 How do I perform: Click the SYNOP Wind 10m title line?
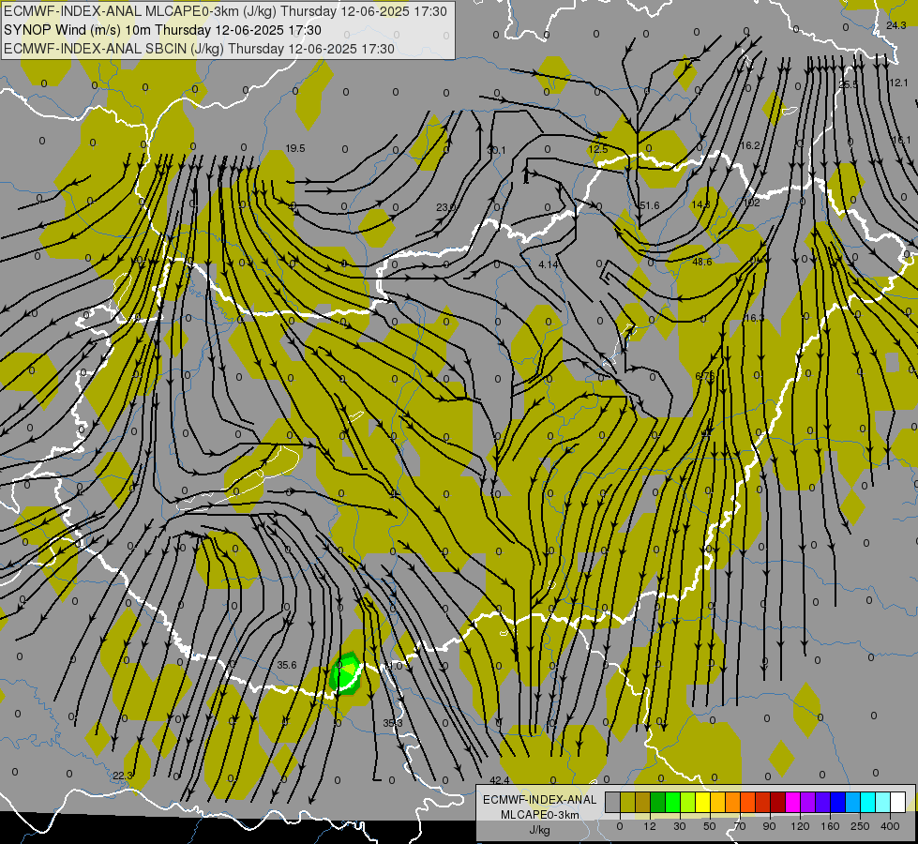(163, 30)
